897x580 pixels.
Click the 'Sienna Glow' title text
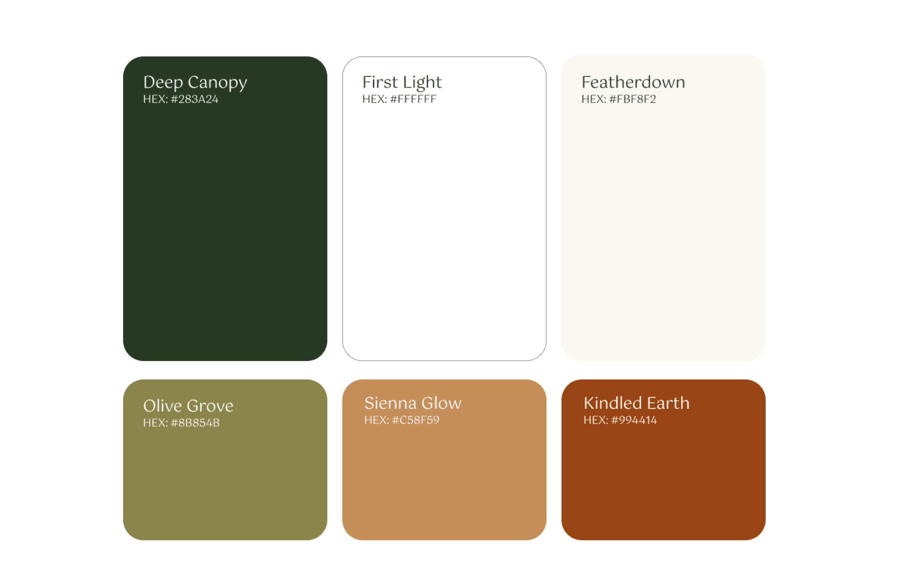tap(413, 403)
